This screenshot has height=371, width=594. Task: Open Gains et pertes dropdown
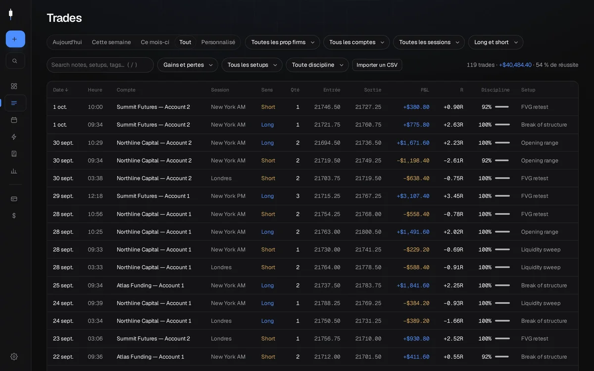tap(188, 65)
